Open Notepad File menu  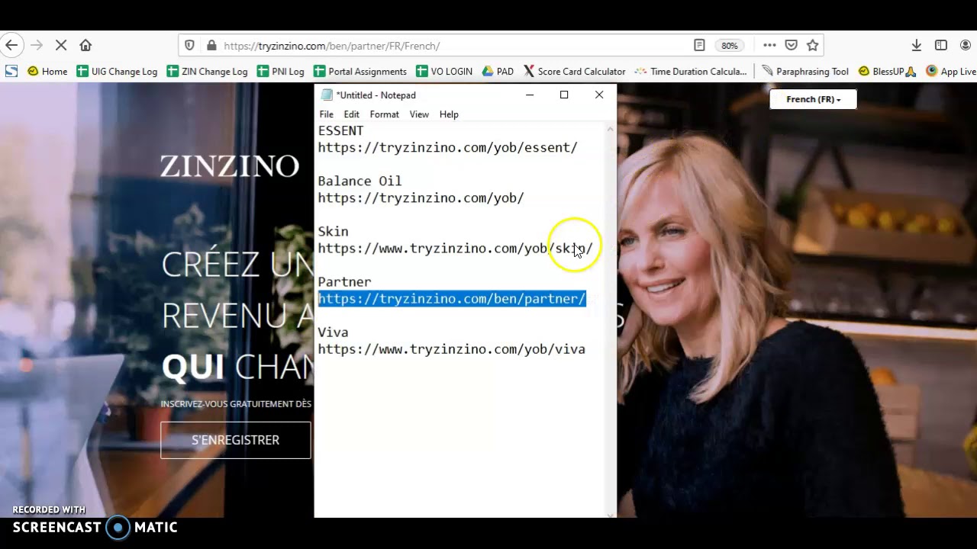pos(326,114)
